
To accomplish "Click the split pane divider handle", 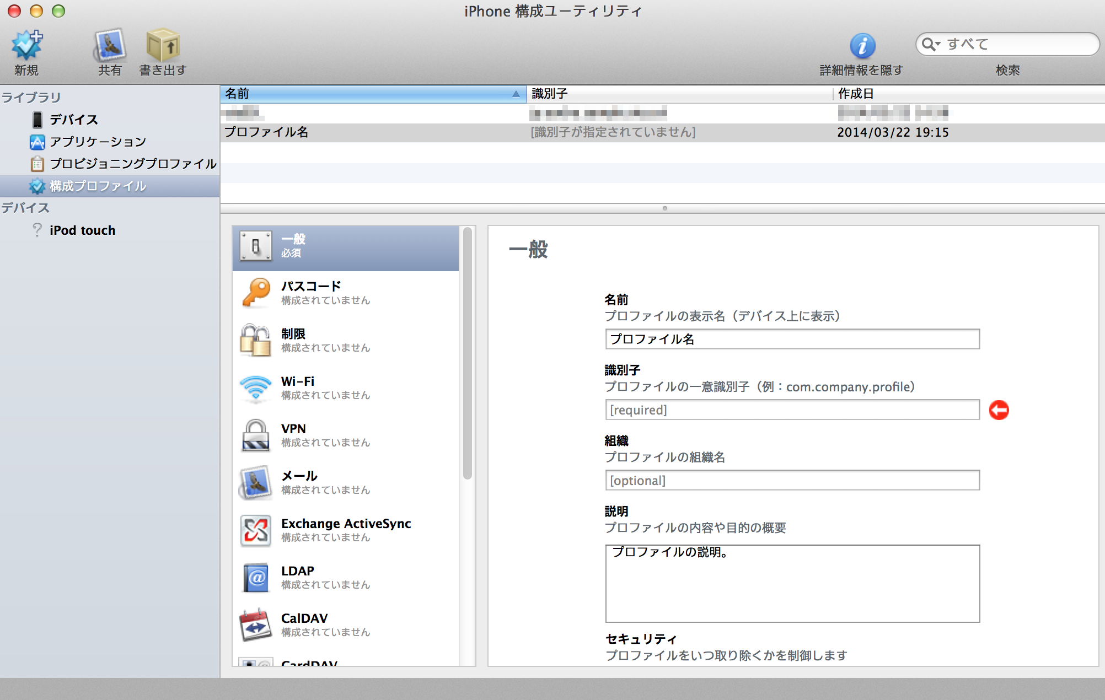I will click(664, 208).
